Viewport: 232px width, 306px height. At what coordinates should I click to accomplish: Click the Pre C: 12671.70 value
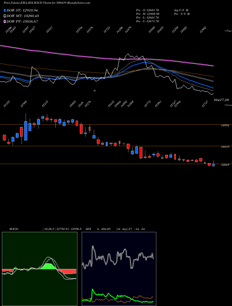148,21
